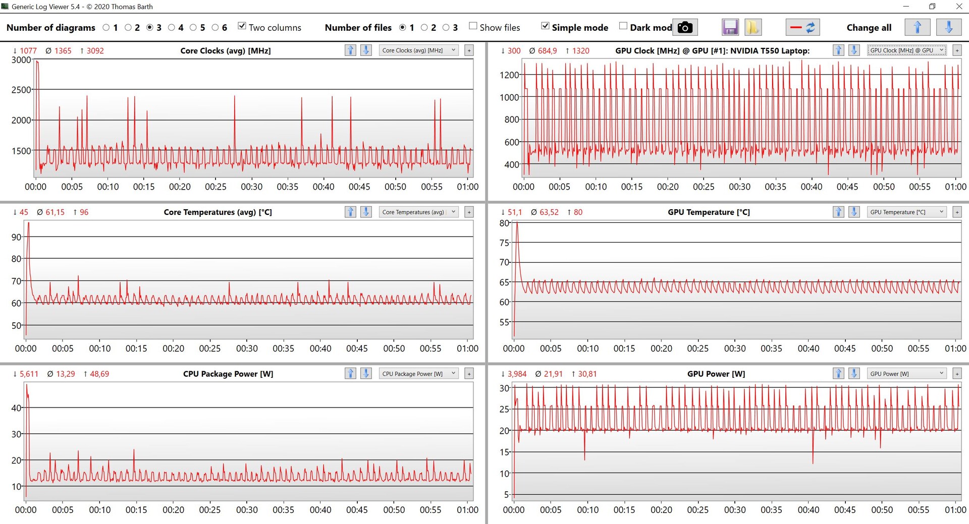This screenshot has width=969, height=524.
Task: Toggle Simple mode checkbox
Action: tap(545, 26)
